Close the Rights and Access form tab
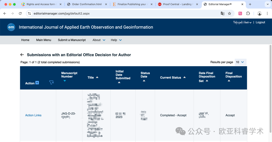This screenshot has height=142, width=272. (60, 4)
